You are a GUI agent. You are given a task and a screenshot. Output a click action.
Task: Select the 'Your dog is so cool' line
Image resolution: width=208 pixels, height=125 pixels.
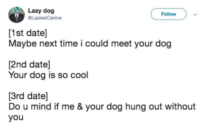(x=48, y=75)
